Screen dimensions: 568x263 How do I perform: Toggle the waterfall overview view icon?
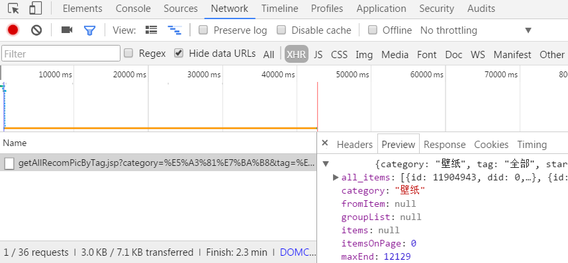click(x=174, y=30)
